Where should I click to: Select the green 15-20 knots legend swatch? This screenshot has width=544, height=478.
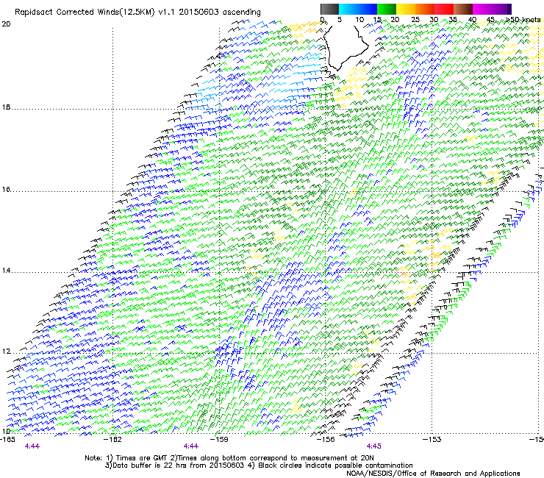click(x=387, y=9)
